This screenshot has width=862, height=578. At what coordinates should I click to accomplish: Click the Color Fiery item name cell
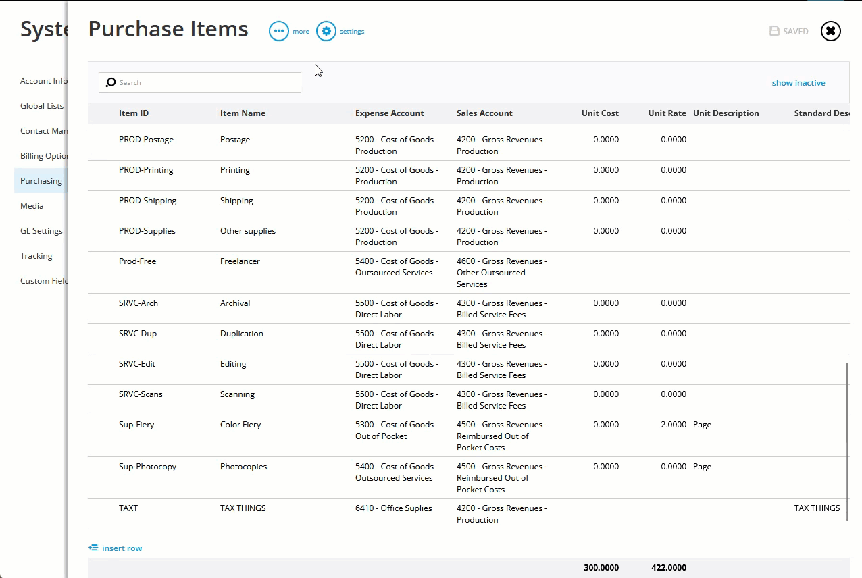click(x=240, y=425)
